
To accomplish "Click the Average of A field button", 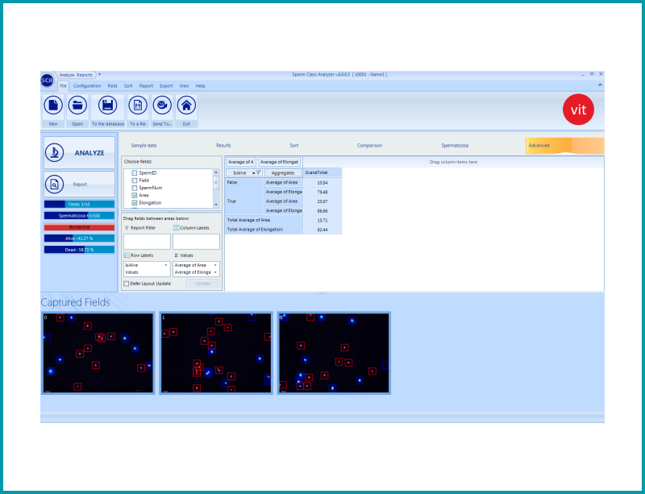I will [241, 162].
